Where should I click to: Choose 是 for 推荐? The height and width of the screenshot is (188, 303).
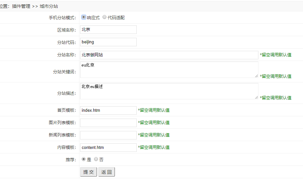click(83, 159)
